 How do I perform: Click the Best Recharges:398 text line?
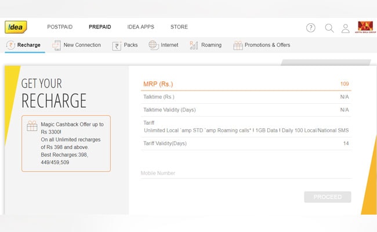pyautogui.click(x=64, y=155)
